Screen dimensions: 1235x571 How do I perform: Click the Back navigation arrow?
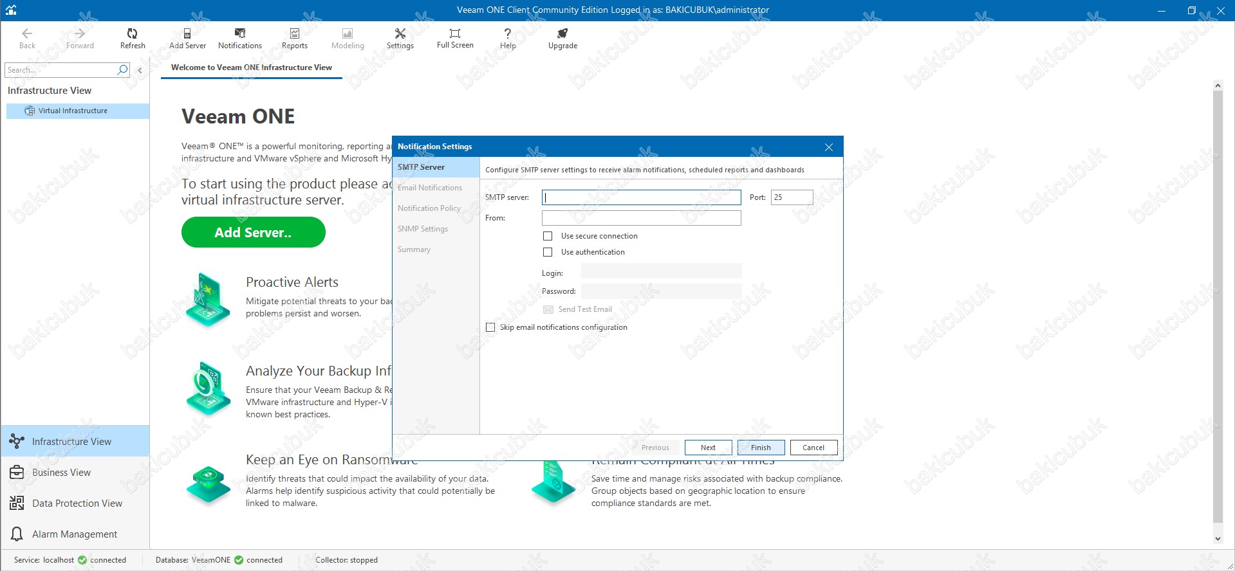pyautogui.click(x=27, y=39)
